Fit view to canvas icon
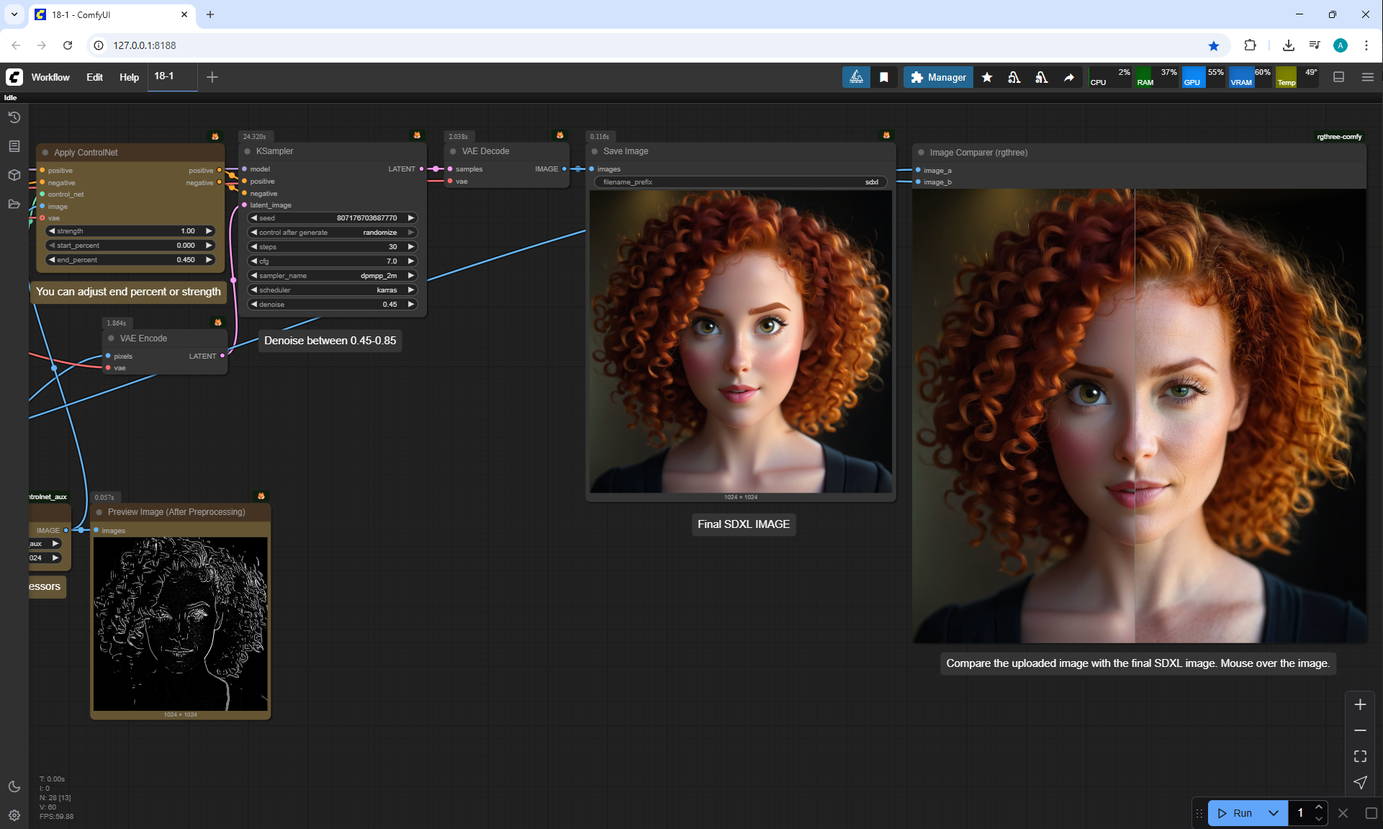Image resolution: width=1383 pixels, height=829 pixels. pos(1360,756)
